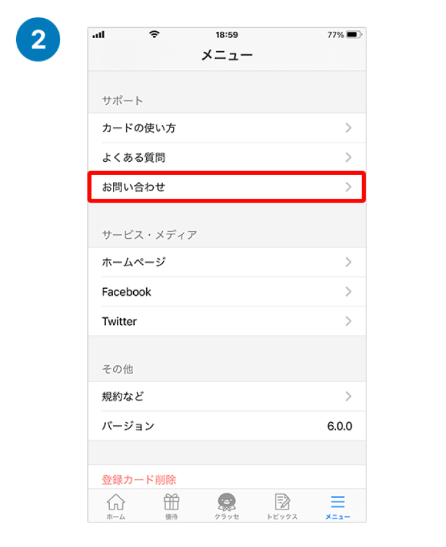Expand chevron next to Facebook
Viewport: 446px width, 547px height.
tap(348, 292)
